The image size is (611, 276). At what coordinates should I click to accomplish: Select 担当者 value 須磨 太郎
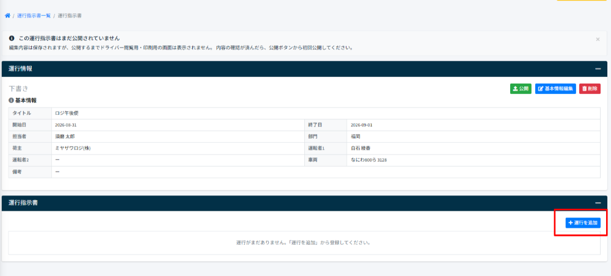pos(65,137)
